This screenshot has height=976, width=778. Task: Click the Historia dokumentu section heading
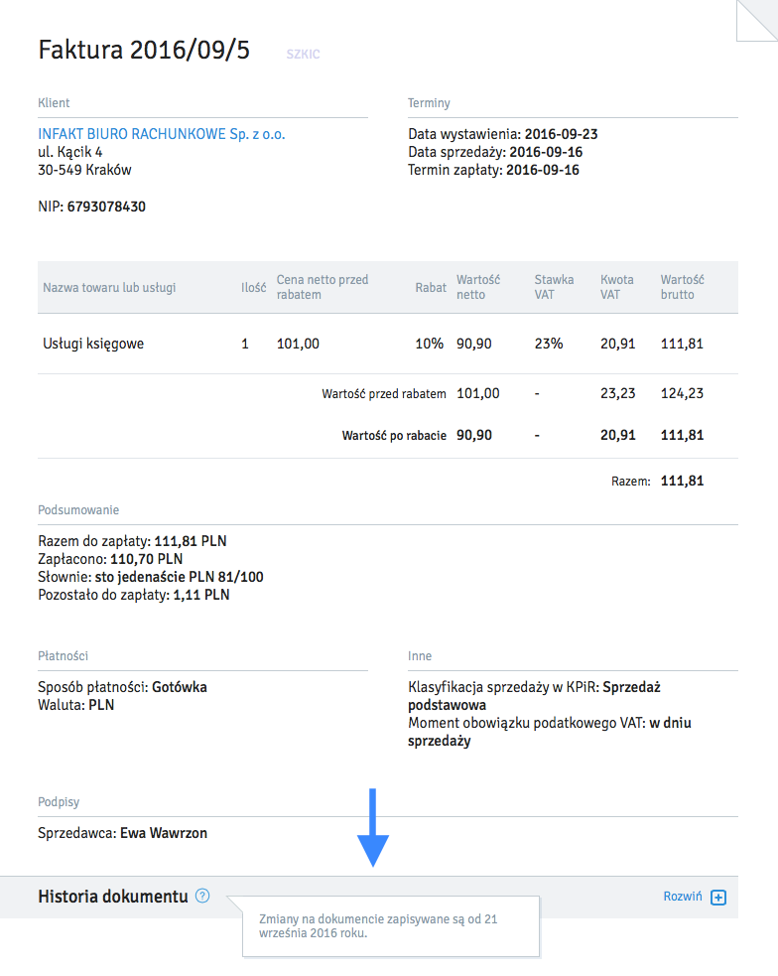[x=112, y=897]
